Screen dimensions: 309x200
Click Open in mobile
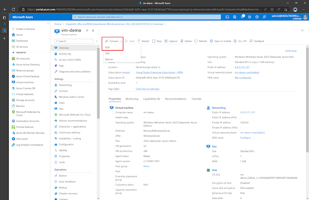pos(221,41)
